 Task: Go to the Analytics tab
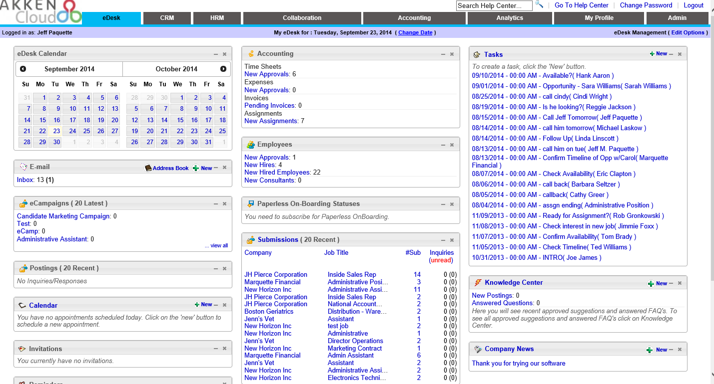point(510,18)
